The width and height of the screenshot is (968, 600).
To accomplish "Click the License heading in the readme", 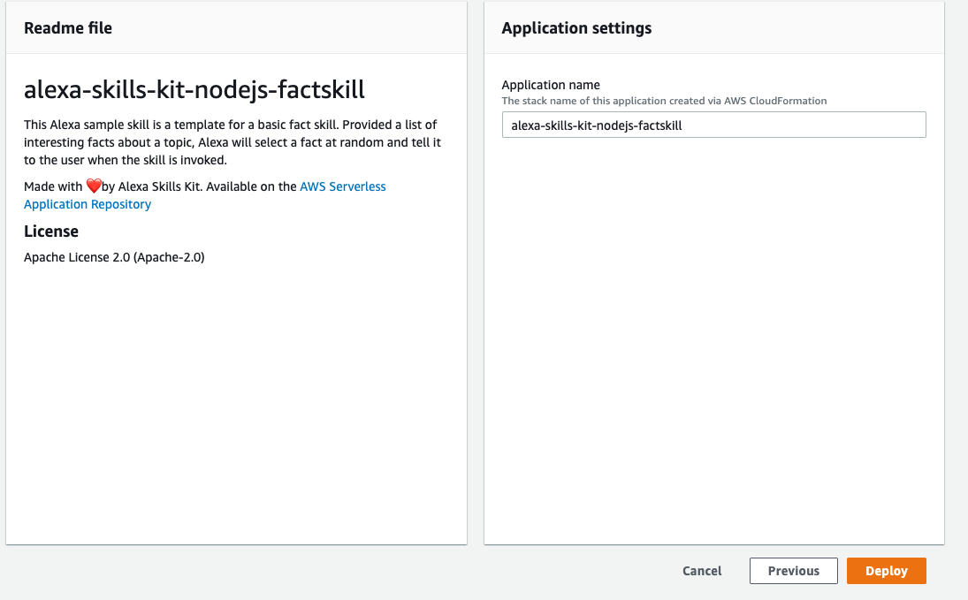I will coord(51,231).
